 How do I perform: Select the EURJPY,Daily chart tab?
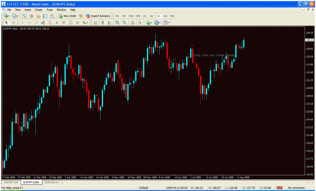click(31, 182)
